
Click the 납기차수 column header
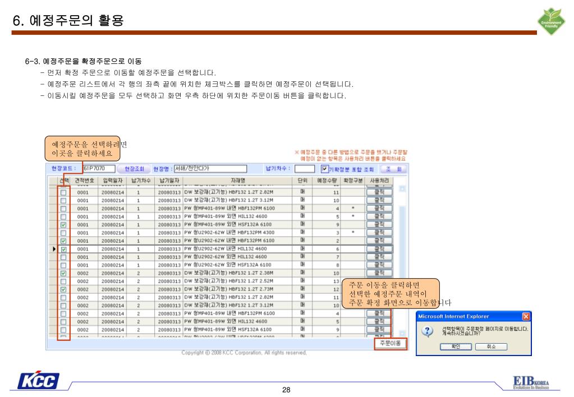coord(141,181)
